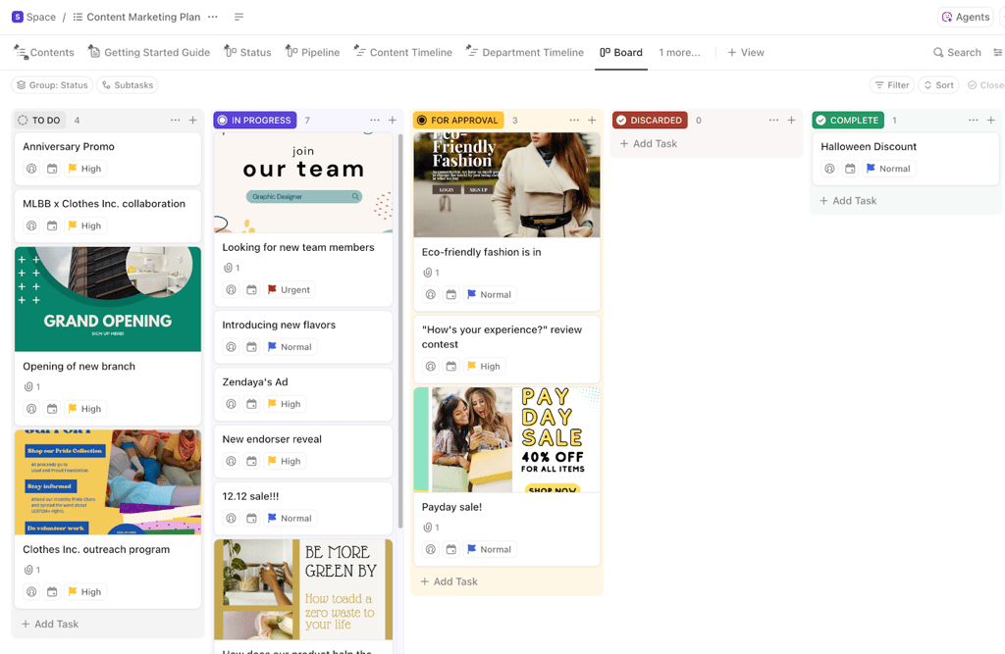Assign a user on Anniversary Promo card
The width and height of the screenshot is (1005, 654).
31,169
